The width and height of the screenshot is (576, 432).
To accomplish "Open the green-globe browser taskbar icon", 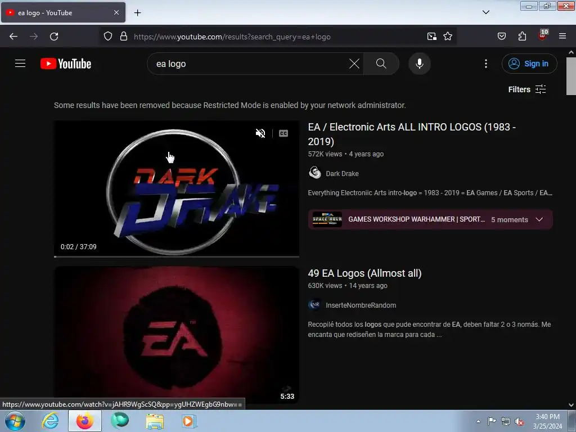I will coord(120,421).
